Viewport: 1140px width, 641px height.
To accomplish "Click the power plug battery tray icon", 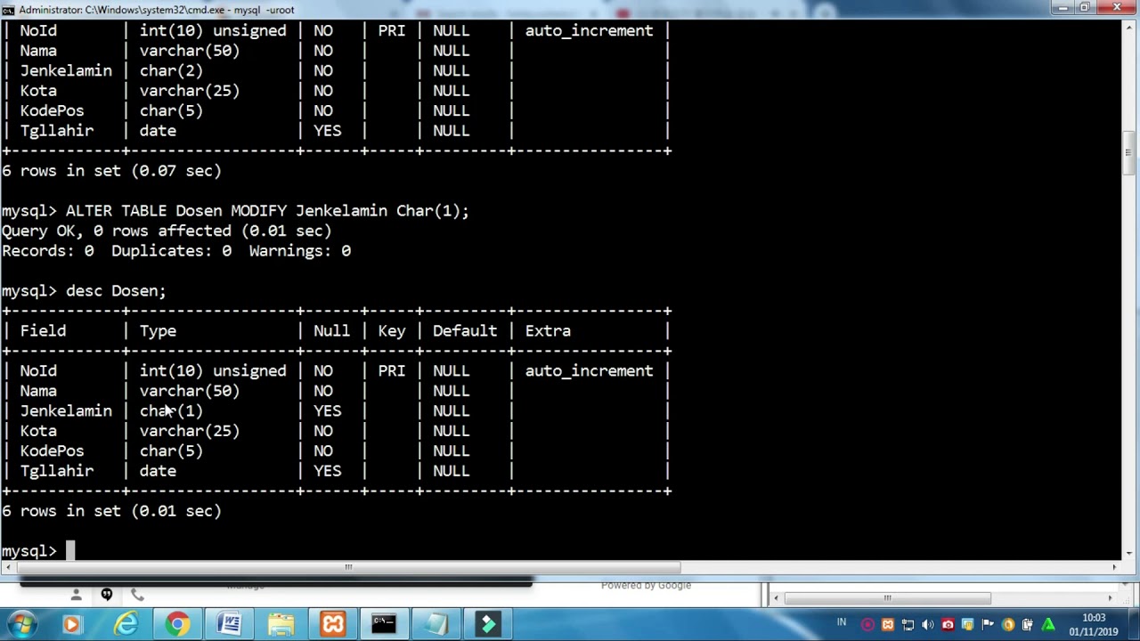I will 1028,625.
